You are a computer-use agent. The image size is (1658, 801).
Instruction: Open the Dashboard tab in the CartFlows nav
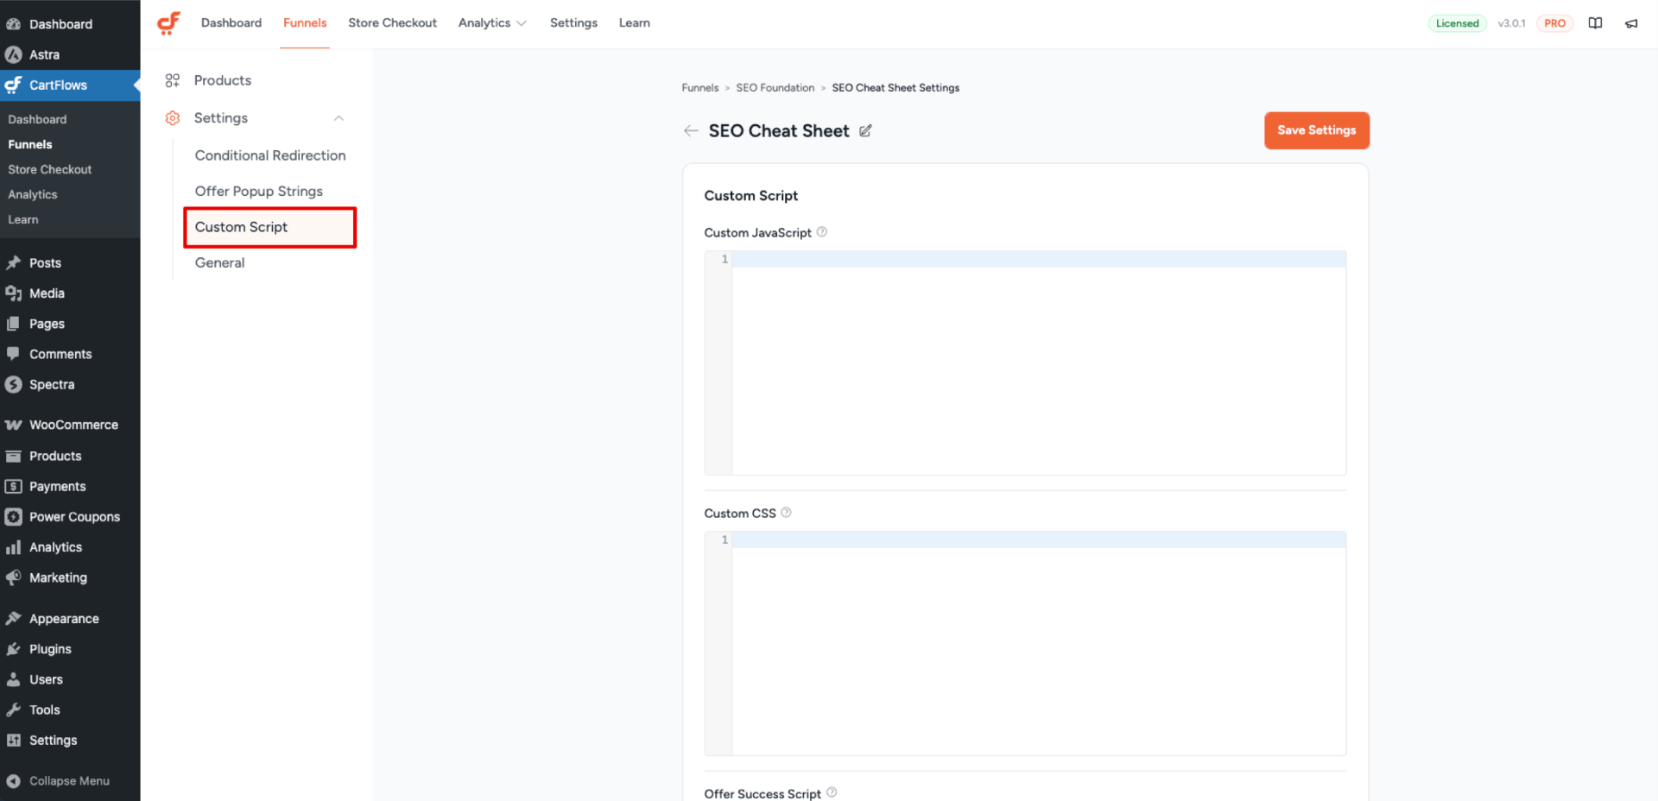pyautogui.click(x=231, y=23)
